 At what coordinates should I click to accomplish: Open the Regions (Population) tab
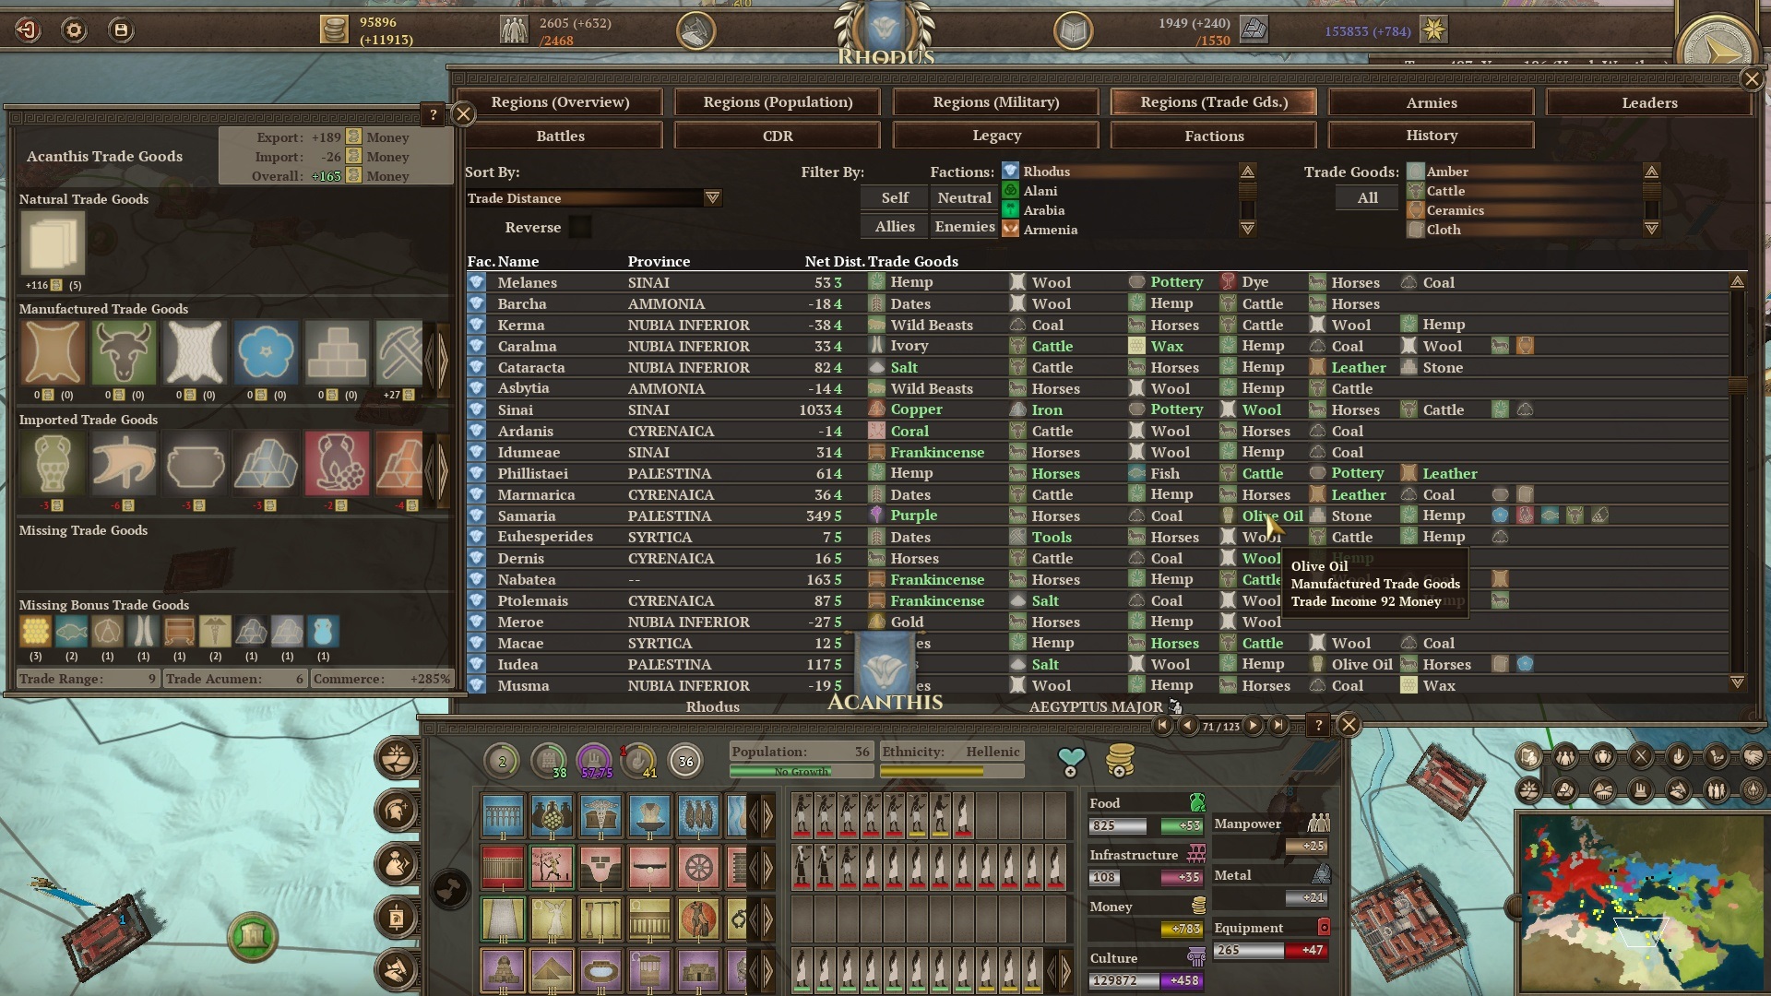(778, 102)
